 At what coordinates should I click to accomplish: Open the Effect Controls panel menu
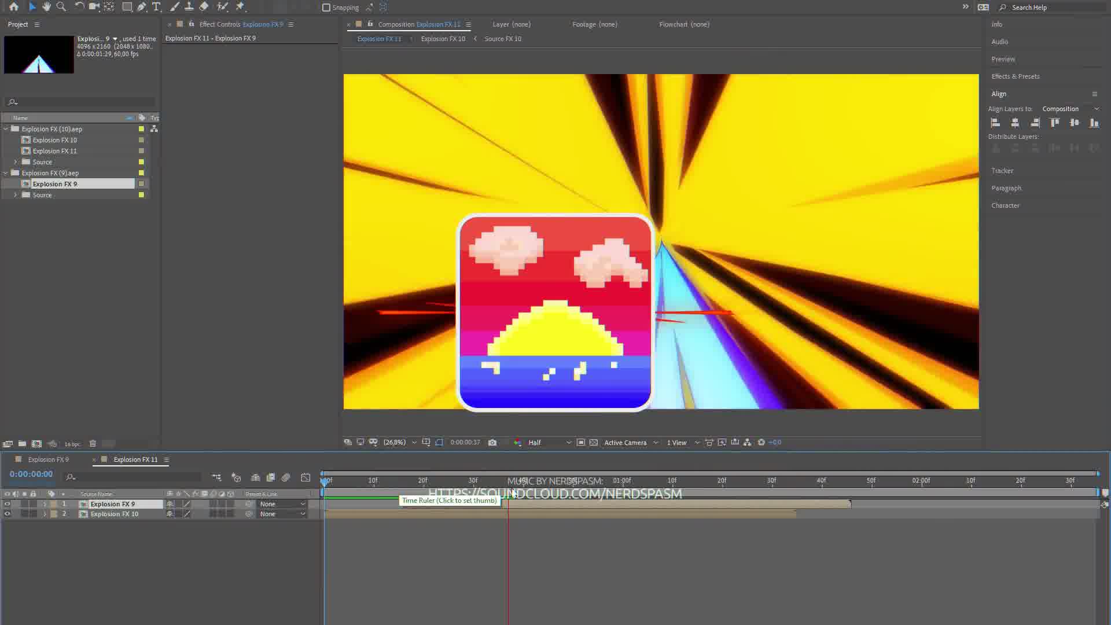click(291, 24)
